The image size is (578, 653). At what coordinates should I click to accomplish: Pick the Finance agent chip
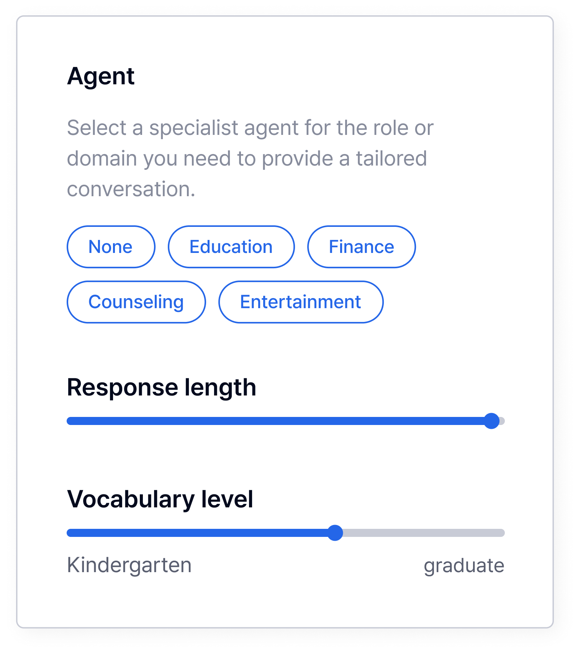click(x=361, y=247)
